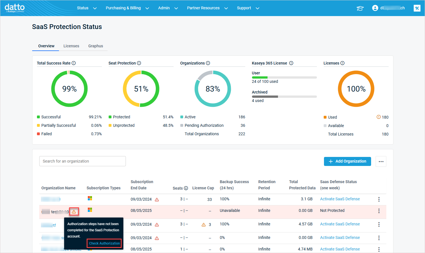This screenshot has height=253, width=425.
Task: Click Total Organizations 222 row
Action: point(215,134)
